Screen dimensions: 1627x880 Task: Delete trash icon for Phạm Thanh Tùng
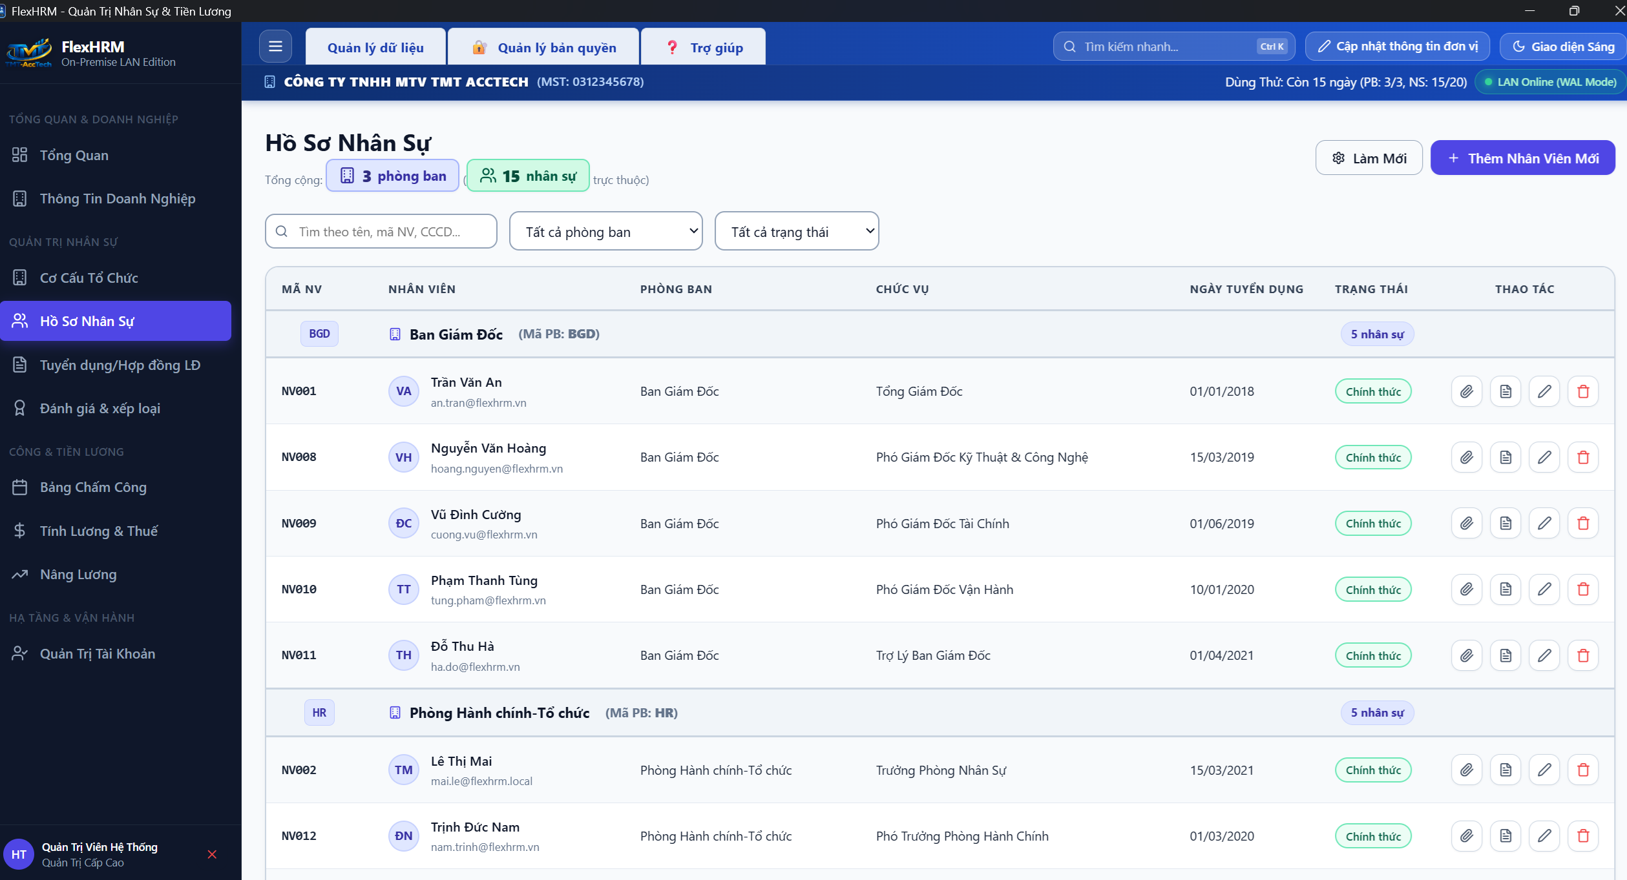point(1583,589)
